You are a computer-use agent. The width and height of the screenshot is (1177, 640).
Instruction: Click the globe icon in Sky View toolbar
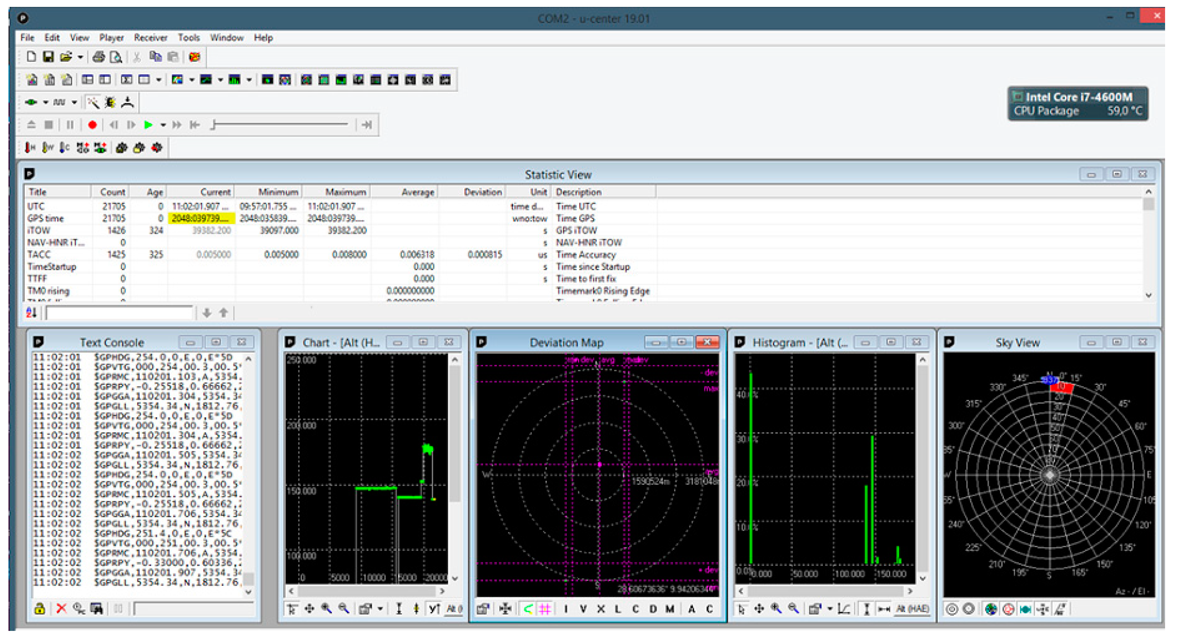(991, 609)
